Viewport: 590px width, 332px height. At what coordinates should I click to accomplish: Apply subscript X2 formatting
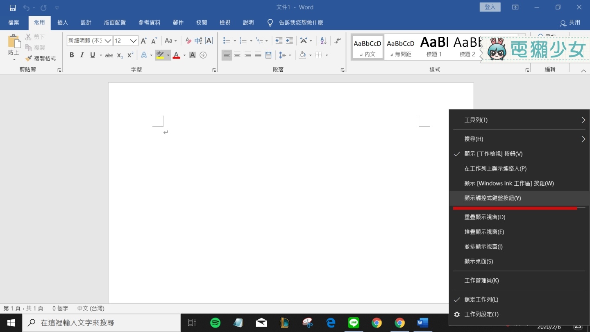tap(120, 55)
